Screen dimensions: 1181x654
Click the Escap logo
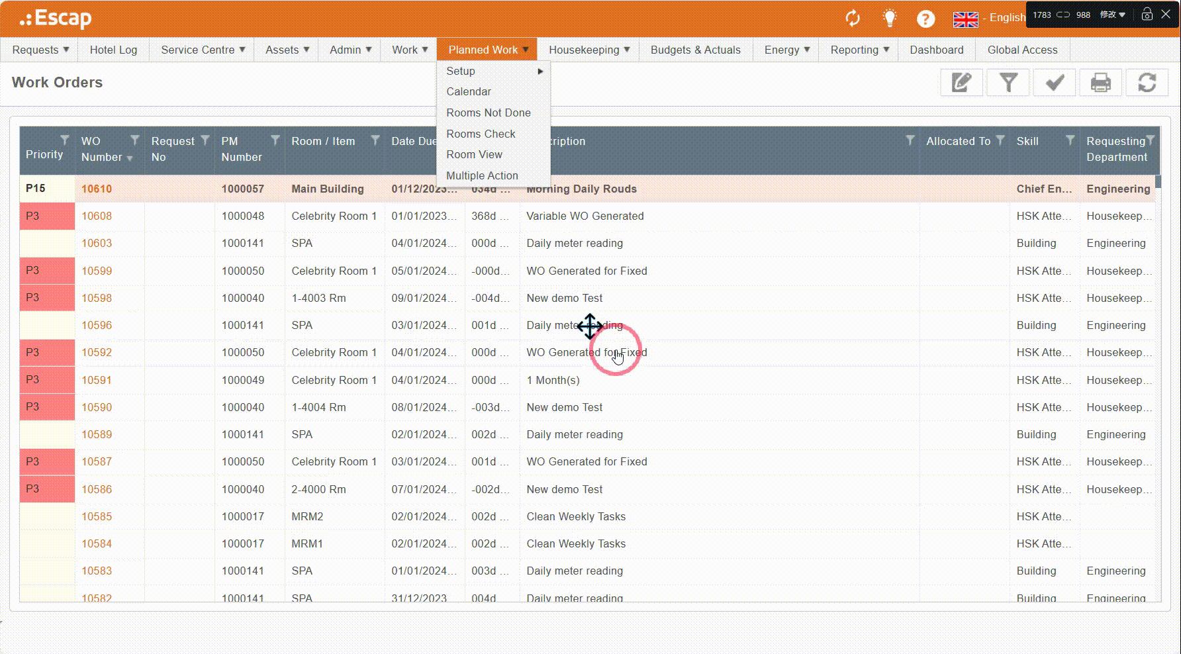[56, 19]
